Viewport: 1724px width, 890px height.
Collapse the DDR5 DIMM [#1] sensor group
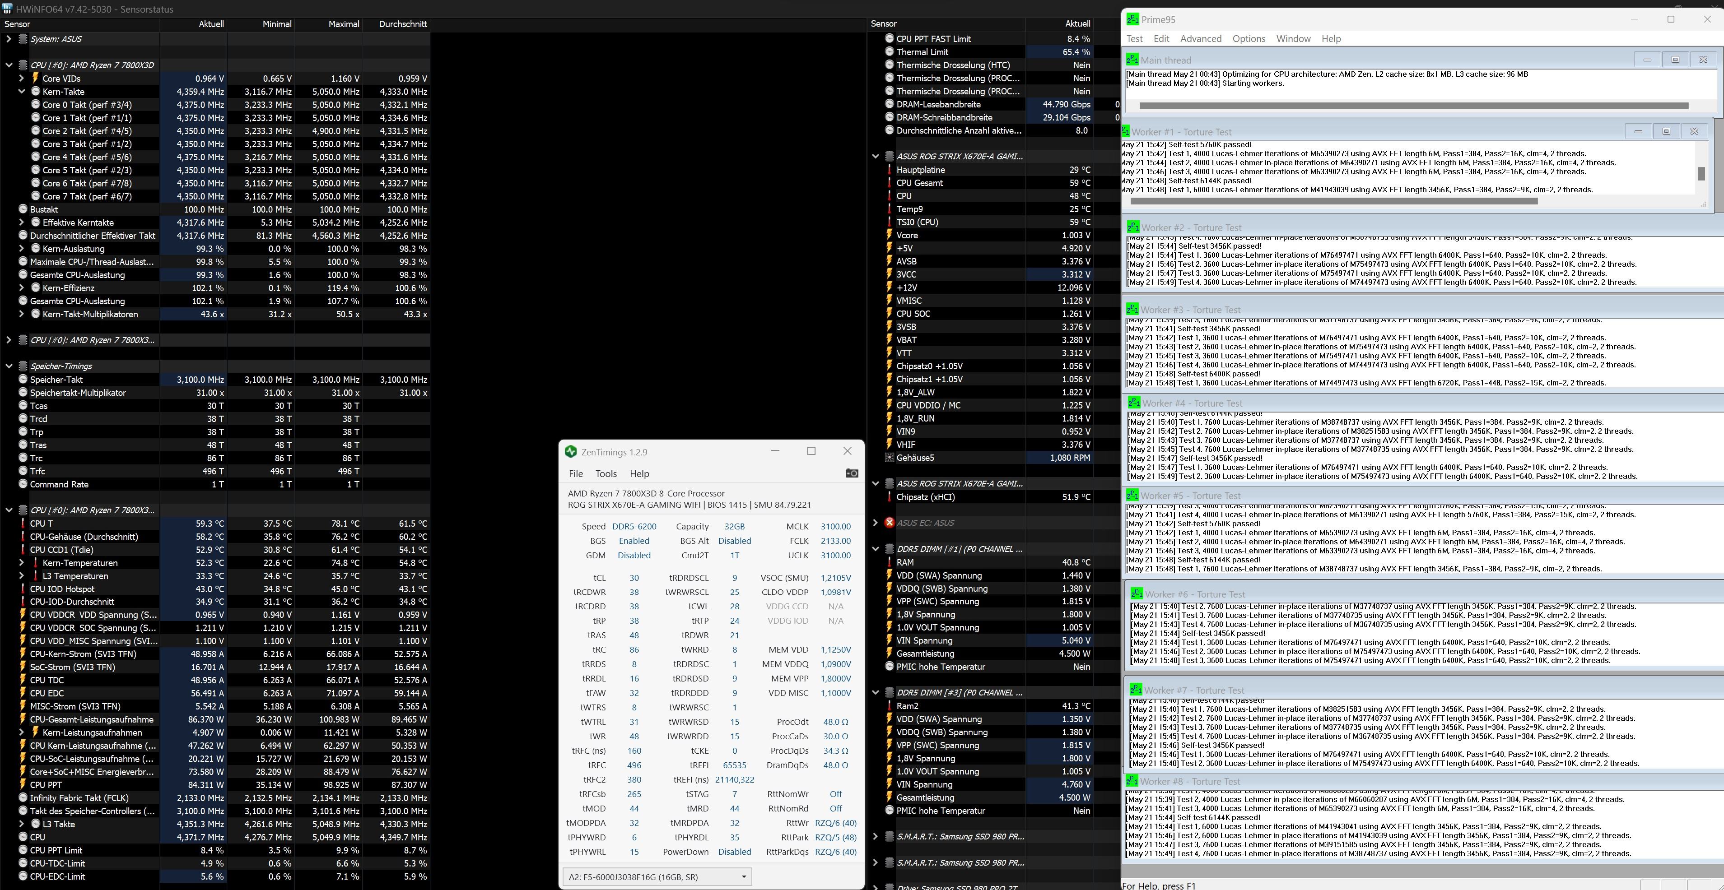(876, 549)
